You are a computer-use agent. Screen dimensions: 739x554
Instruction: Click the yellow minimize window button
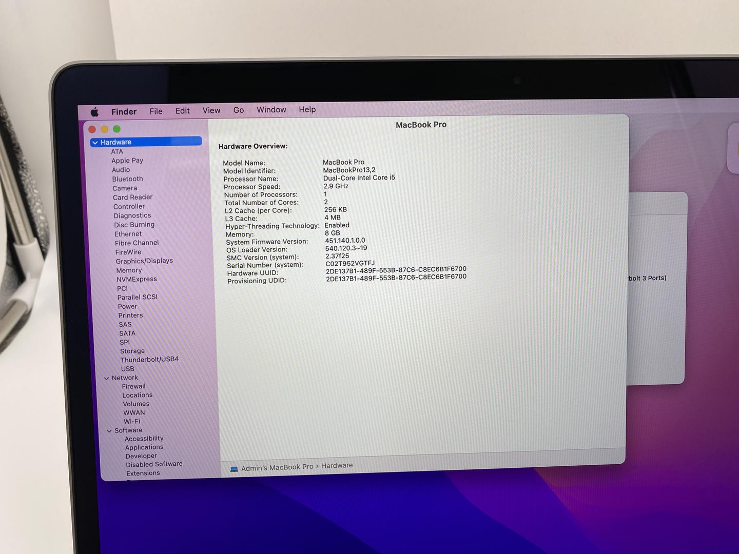coord(105,129)
